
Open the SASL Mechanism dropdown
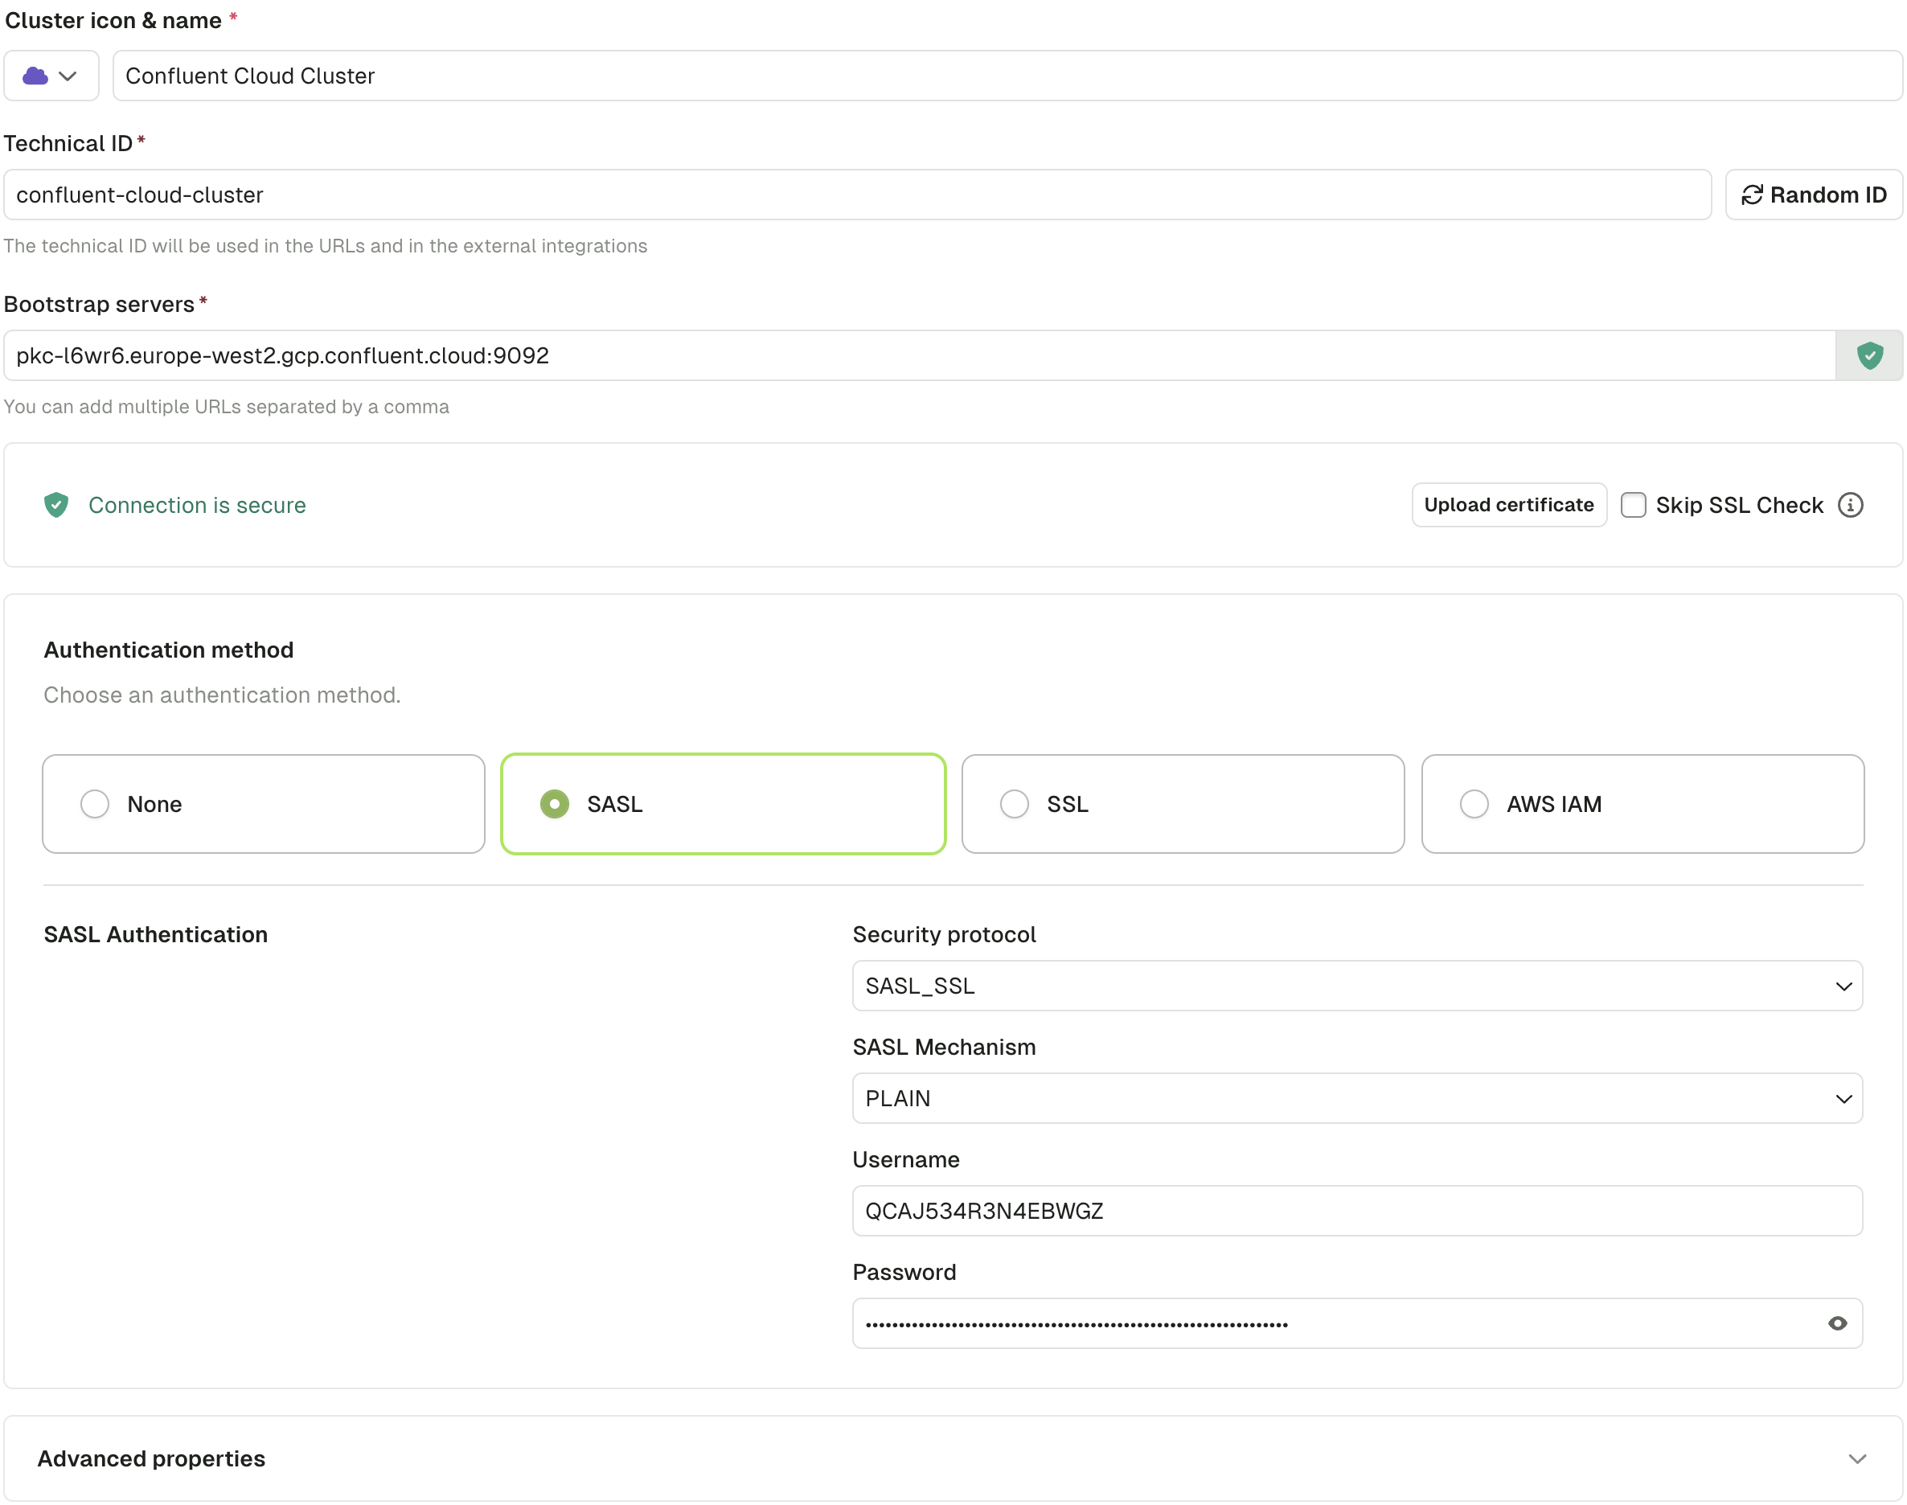tap(1357, 1099)
